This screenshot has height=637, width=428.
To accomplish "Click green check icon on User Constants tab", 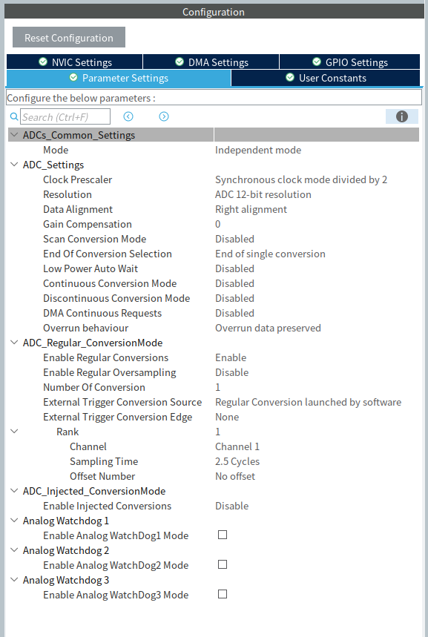I will tap(290, 77).
